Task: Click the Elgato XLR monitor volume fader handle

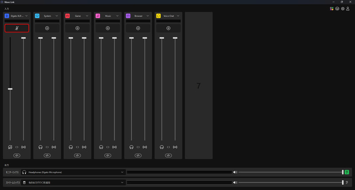Action: [10, 89]
